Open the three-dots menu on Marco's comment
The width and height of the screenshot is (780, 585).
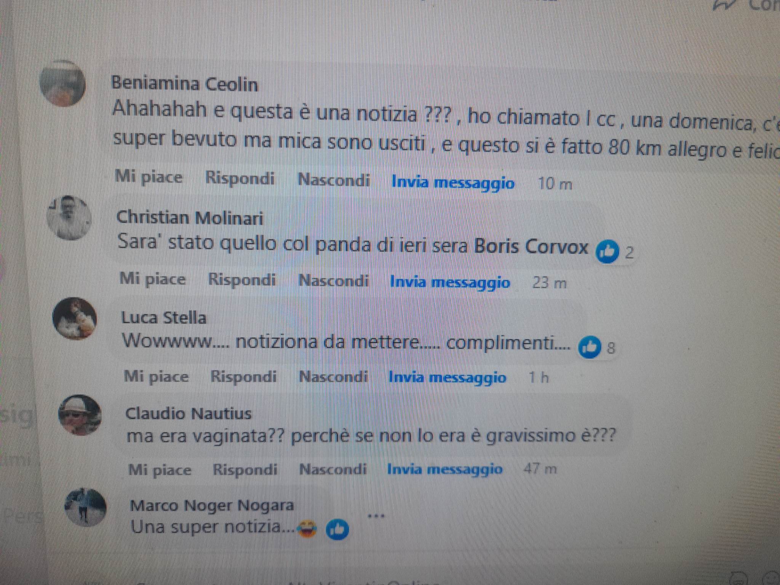377,516
